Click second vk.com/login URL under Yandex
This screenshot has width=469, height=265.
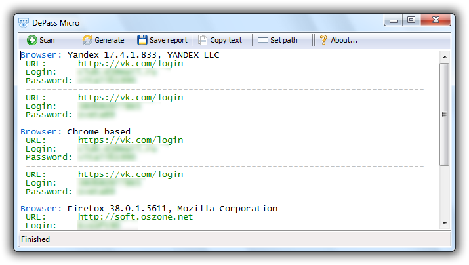tap(131, 98)
